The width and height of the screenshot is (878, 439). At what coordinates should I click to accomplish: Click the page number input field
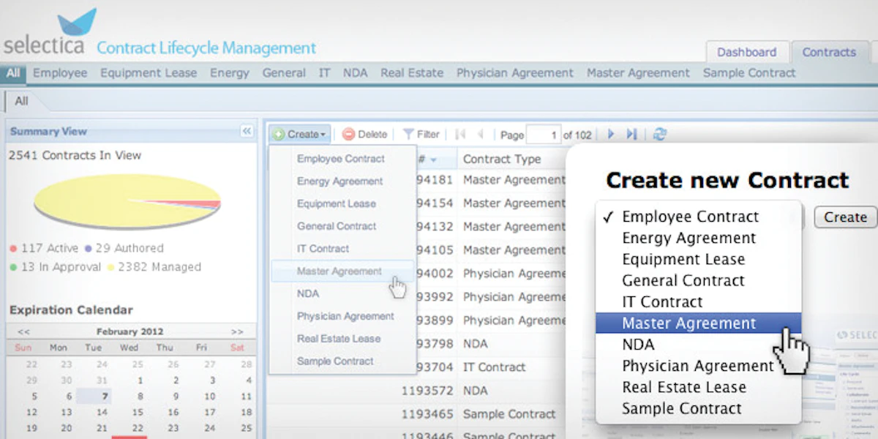pos(544,135)
